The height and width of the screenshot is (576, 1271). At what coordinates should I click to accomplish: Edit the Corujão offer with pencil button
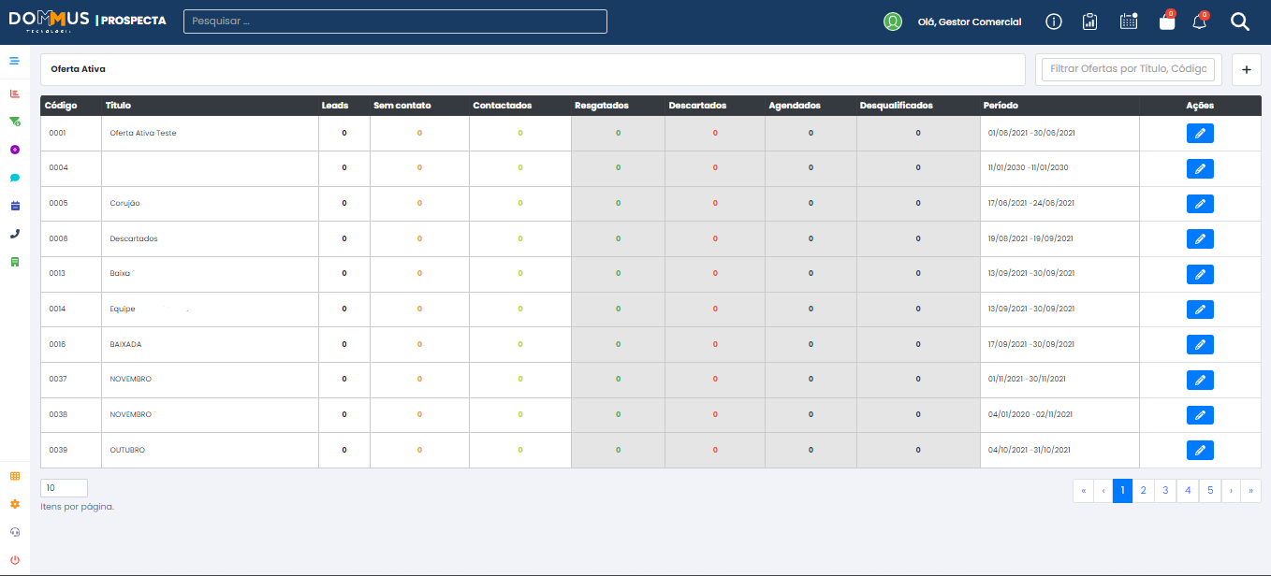(x=1200, y=204)
